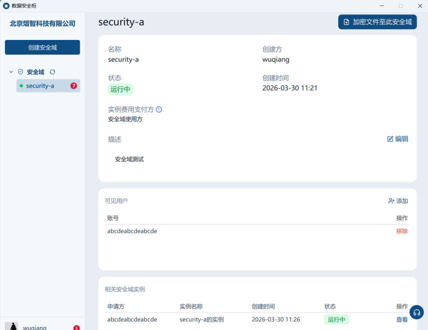This screenshot has width=428, height=330.
Task: Click the 创建安全域 button
Action: point(42,47)
